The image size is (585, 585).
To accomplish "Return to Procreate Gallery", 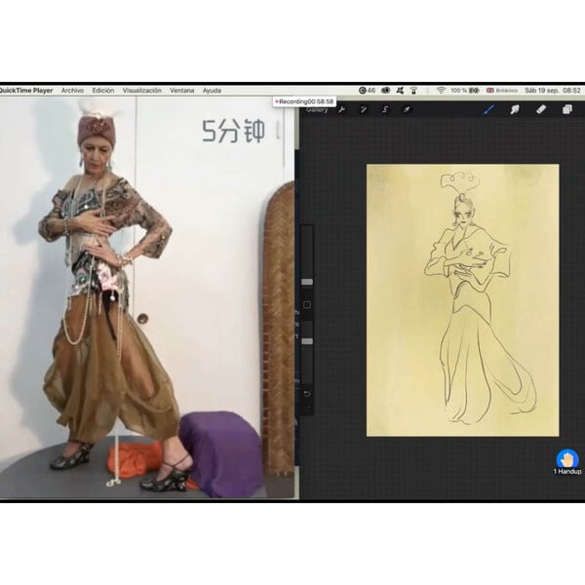I will [317, 109].
